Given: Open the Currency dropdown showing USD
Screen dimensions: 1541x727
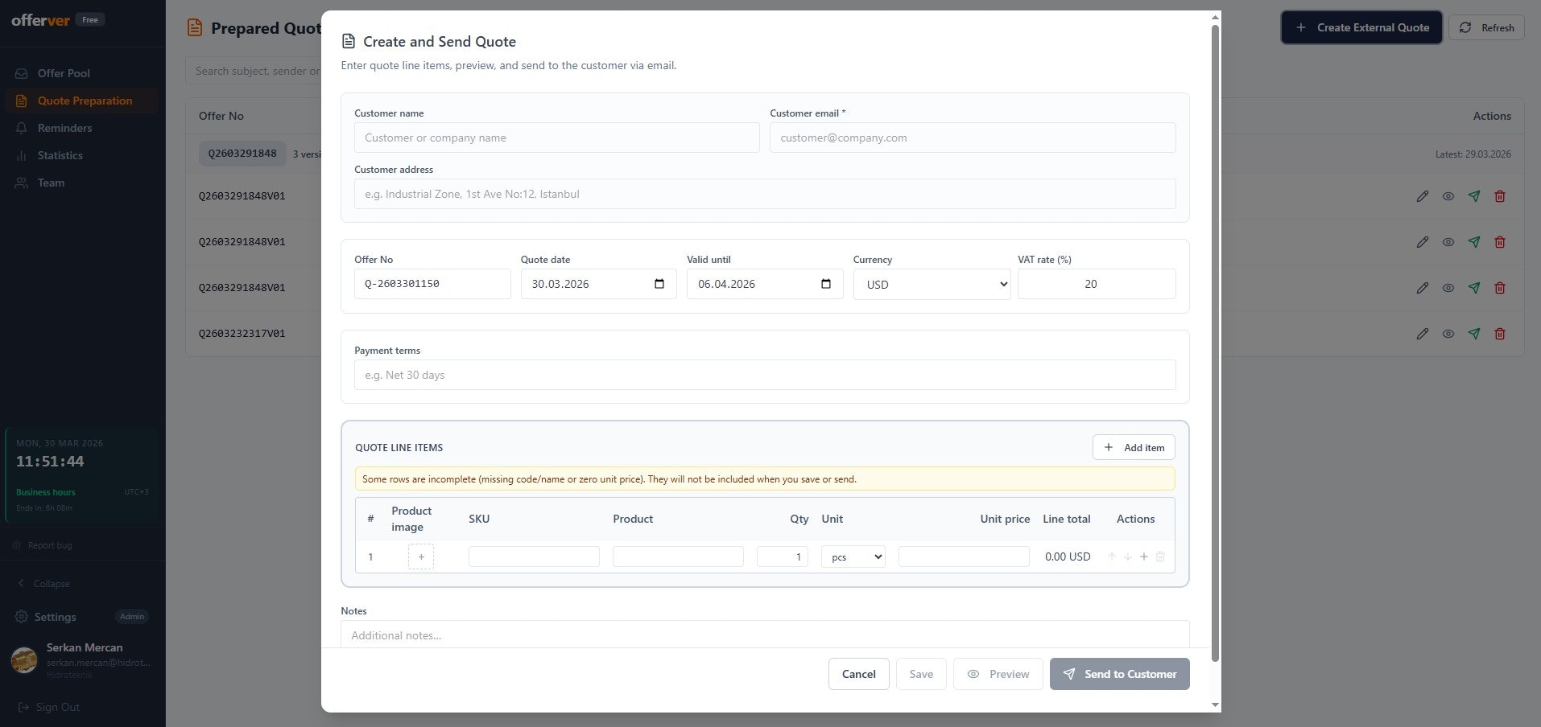Looking at the screenshot, I should (932, 284).
